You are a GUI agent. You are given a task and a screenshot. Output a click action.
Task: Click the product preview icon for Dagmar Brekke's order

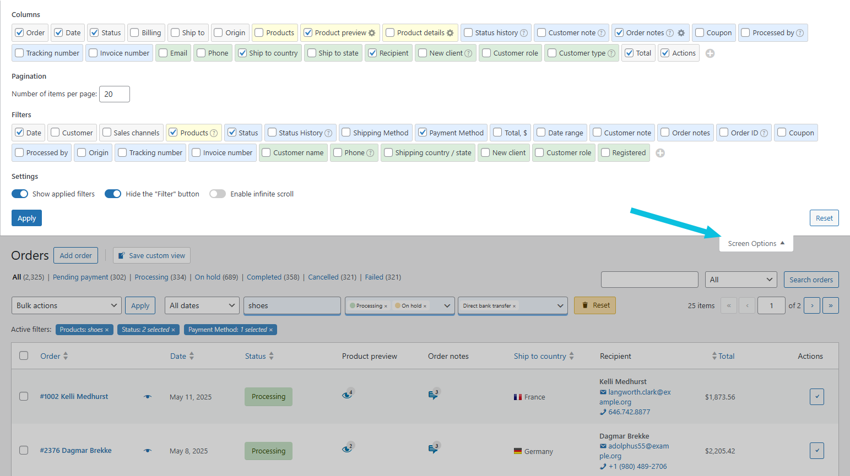tap(347, 448)
